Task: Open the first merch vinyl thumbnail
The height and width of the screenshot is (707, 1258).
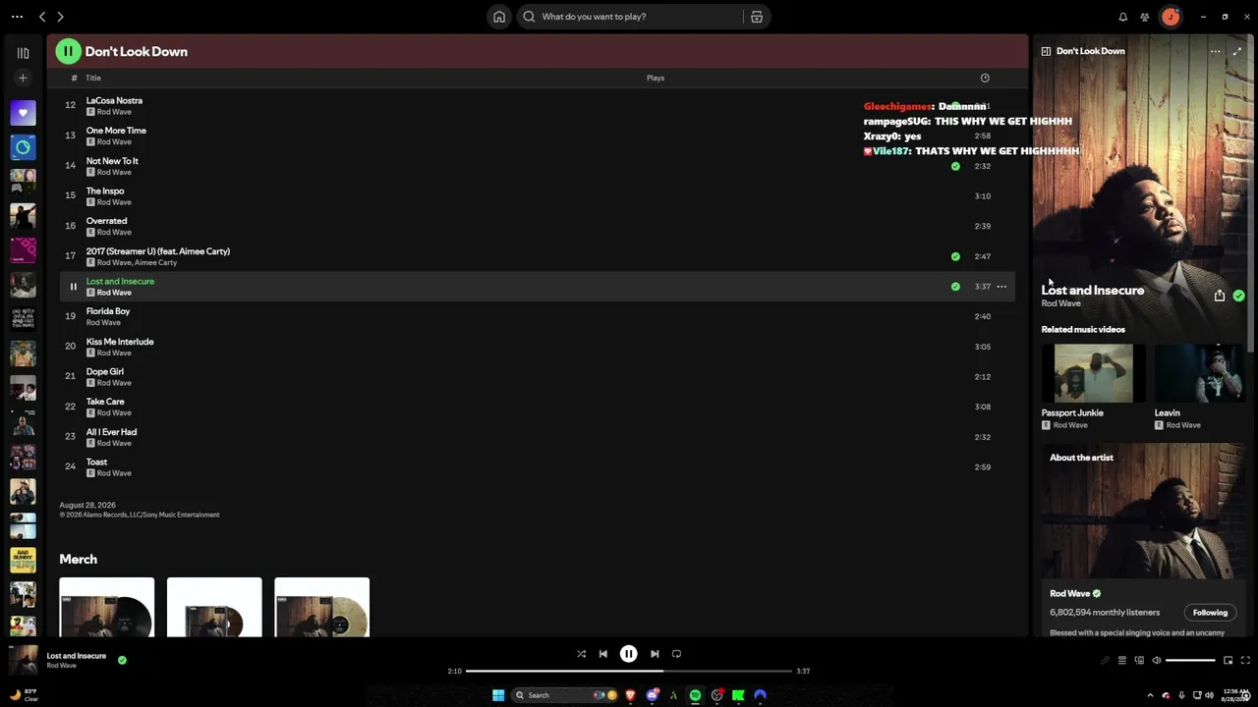Action: [107, 607]
